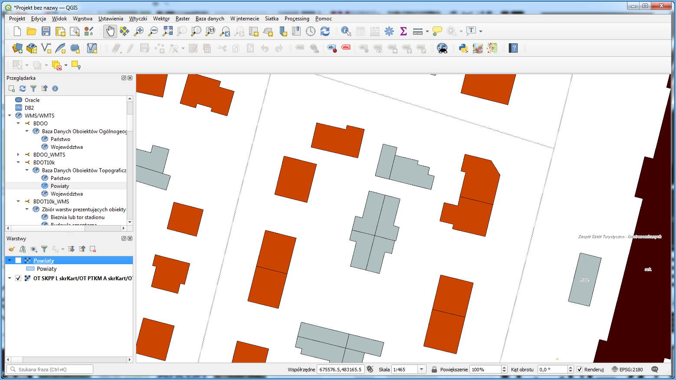The width and height of the screenshot is (676, 380).
Task: Click the Powiaty legend color swatch
Action: point(30,269)
